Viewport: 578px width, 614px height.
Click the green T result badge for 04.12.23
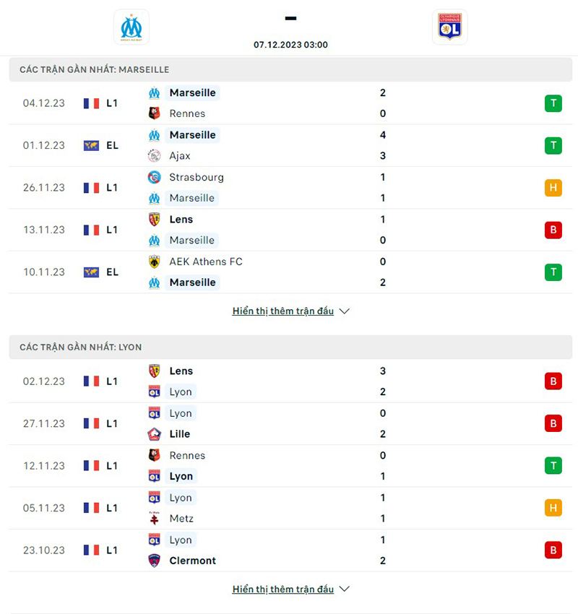click(x=553, y=103)
